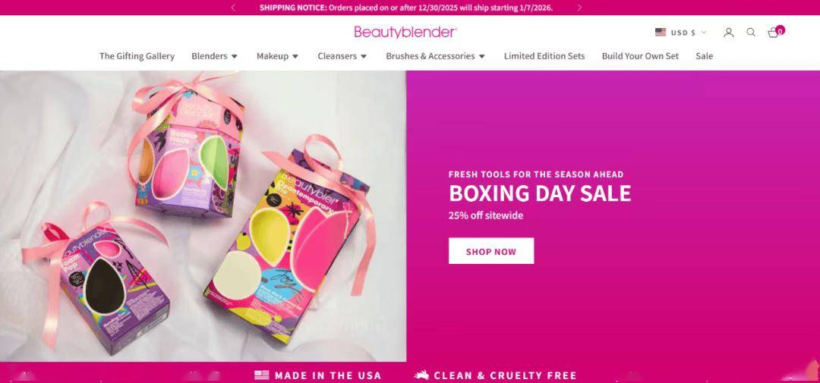820x383 pixels.
Task: Go to Build Your Own Set
Action: [640, 56]
